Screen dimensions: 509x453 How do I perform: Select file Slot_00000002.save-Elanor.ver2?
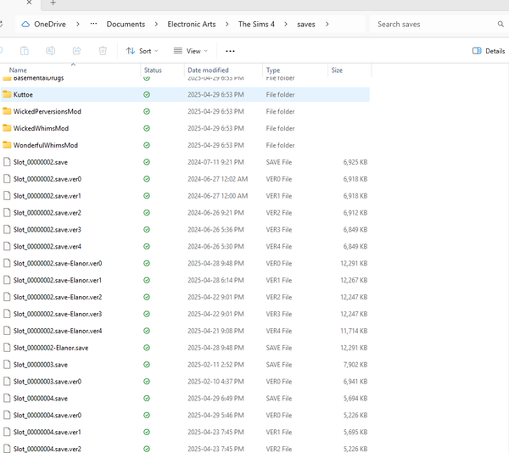pyautogui.click(x=58, y=297)
